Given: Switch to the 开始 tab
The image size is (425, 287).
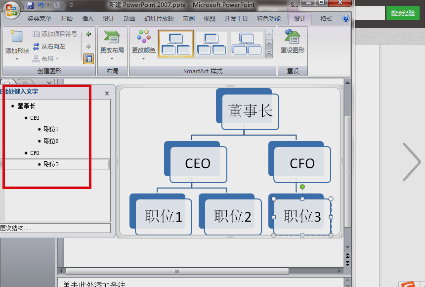Looking at the screenshot, I should (x=67, y=18).
